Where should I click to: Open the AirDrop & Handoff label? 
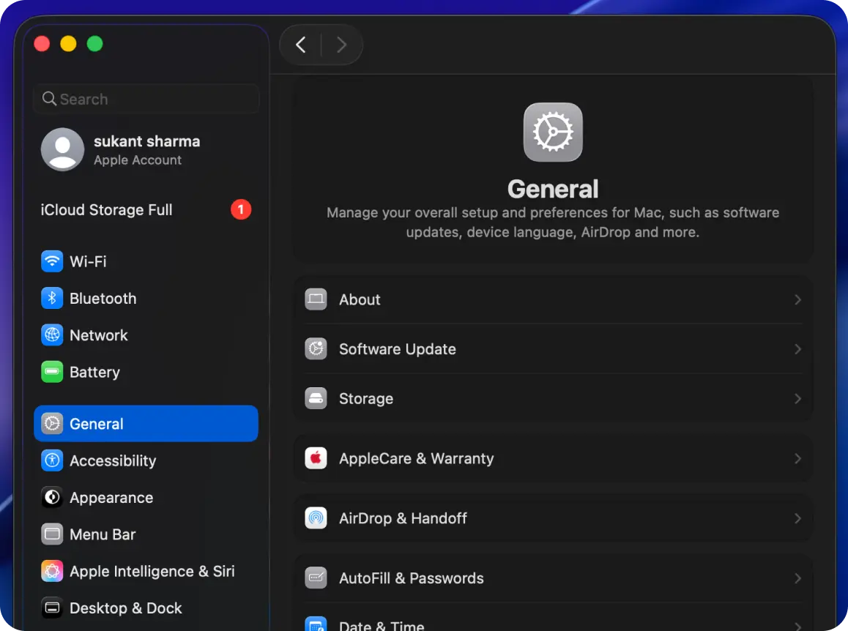(403, 518)
